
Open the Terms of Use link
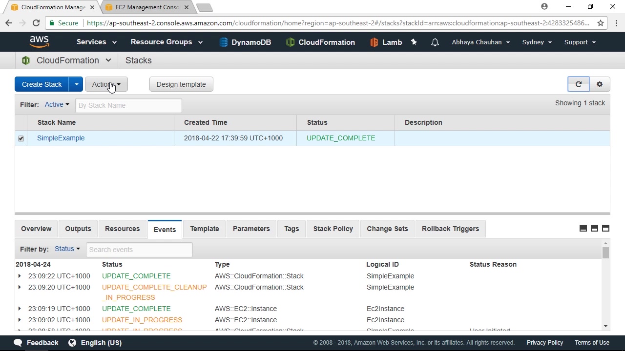click(592, 343)
